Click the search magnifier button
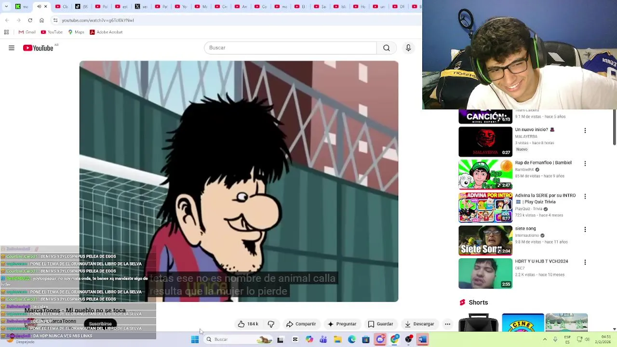The height and width of the screenshot is (347, 617). click(x=387, y=48)
